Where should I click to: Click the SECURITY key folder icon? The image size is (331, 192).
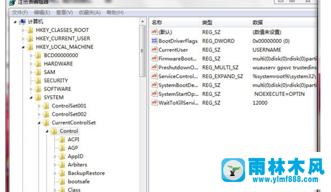tap(38, 80)
